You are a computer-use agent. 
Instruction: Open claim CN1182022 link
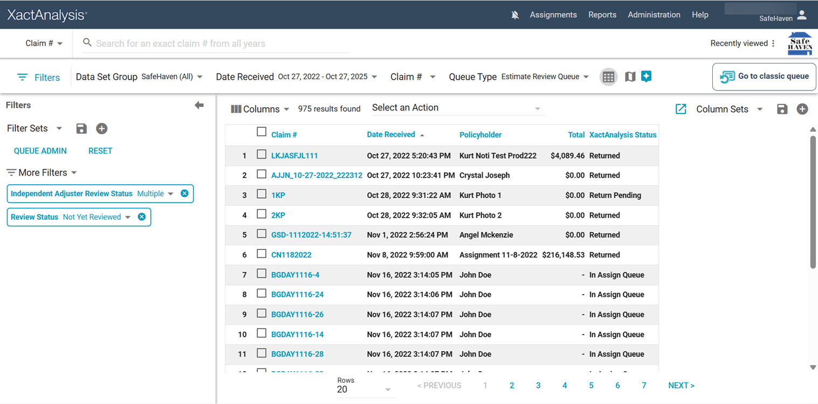click(291, 255)
